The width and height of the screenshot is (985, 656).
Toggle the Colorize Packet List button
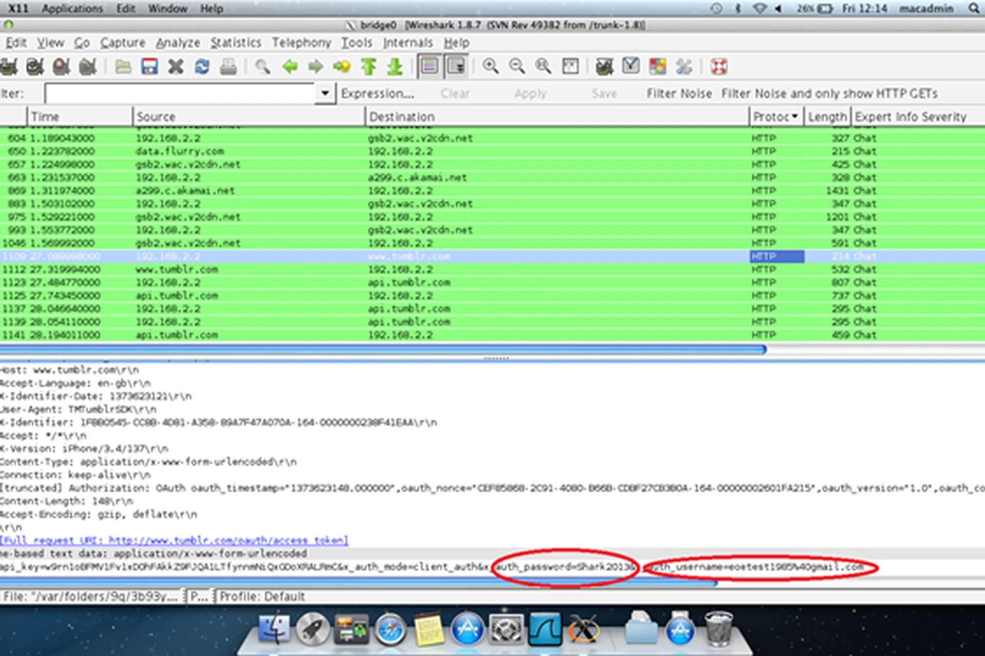coord(429,67)
